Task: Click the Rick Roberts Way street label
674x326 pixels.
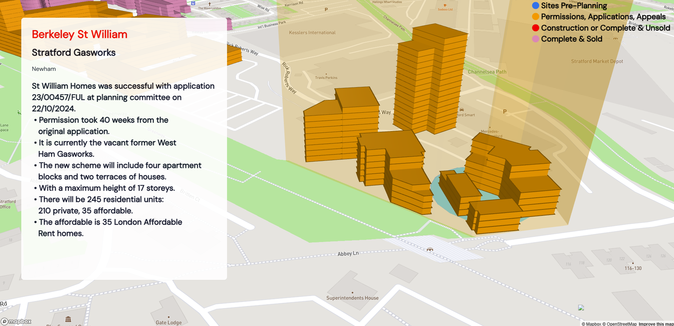Action: tap(289, 77)
